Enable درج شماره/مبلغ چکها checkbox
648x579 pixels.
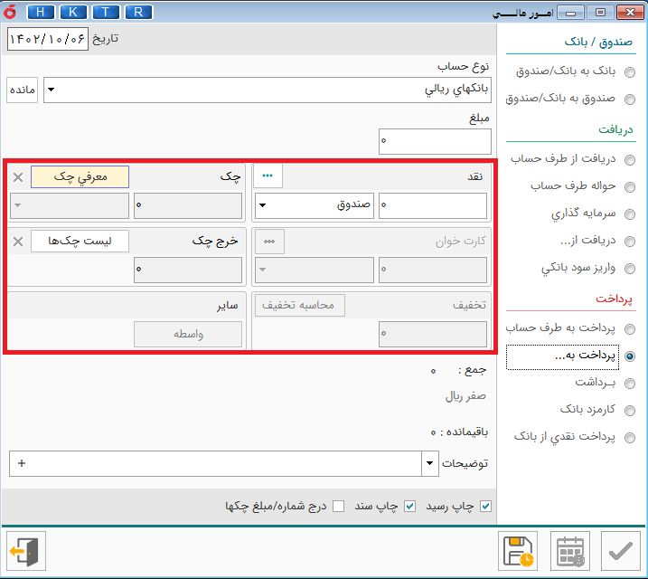(x=338, y=506)
